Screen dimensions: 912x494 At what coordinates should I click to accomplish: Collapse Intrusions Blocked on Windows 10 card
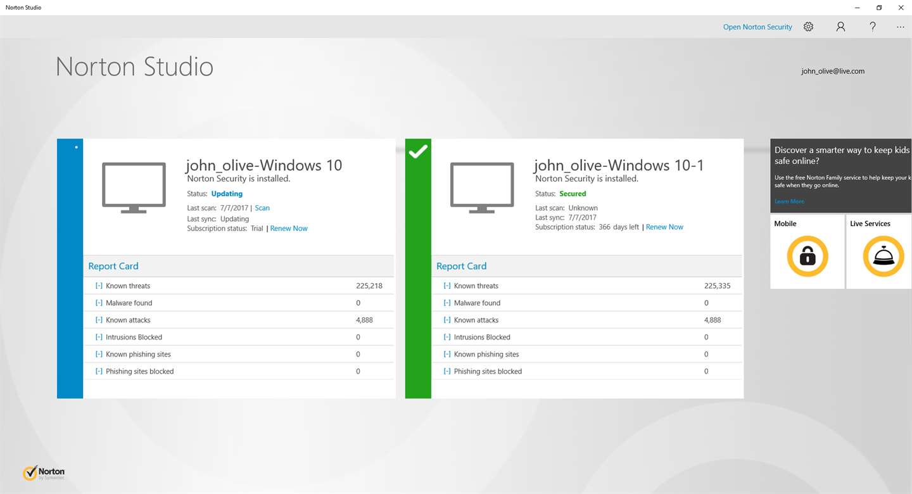tap(99, 337)
